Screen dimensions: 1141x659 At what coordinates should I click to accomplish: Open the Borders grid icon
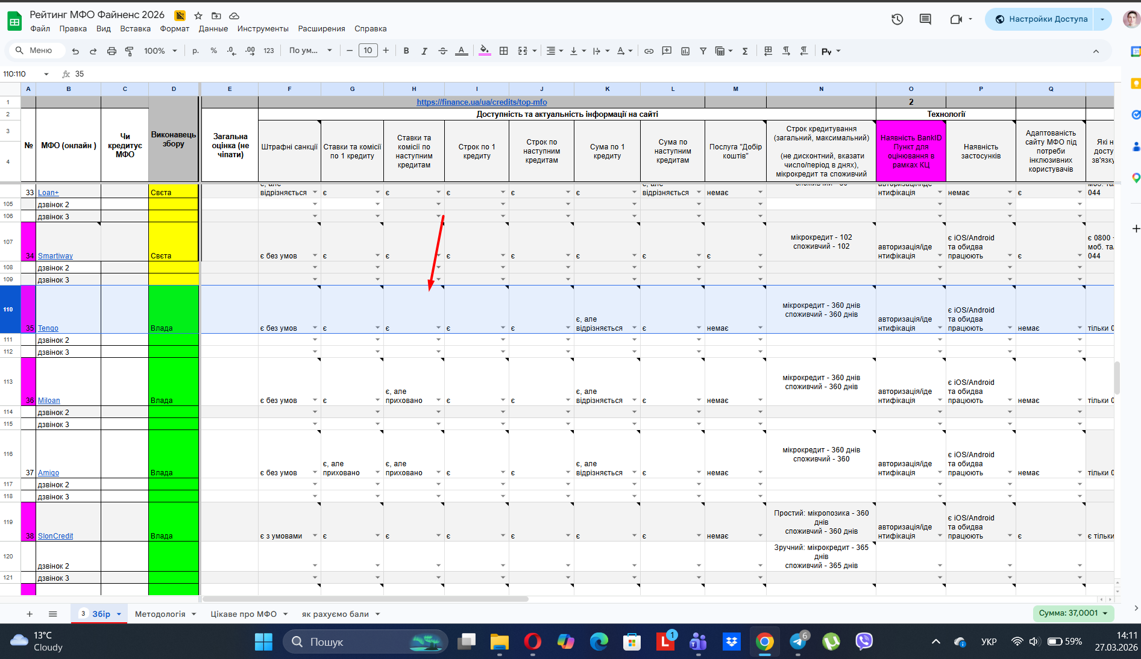[504, 51]
